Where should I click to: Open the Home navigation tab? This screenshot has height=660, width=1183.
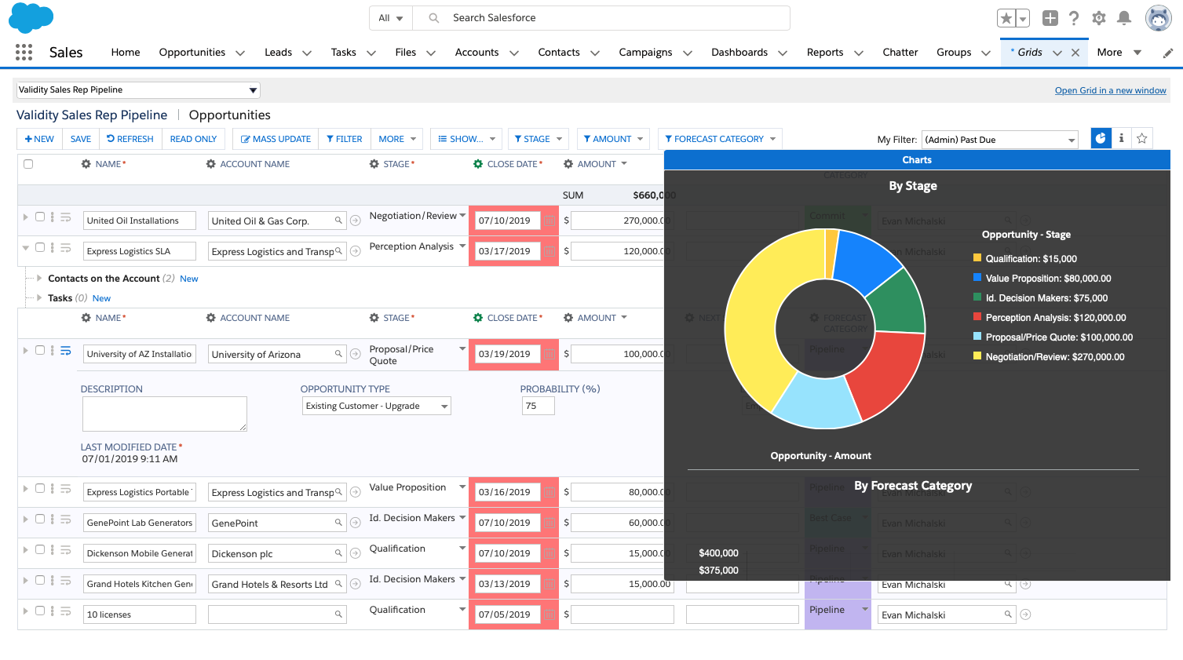tap(126, 53)
